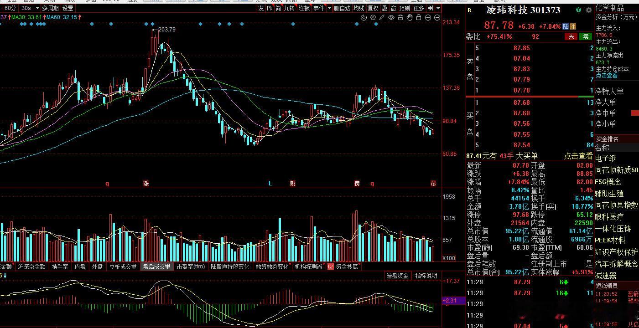Click the eye icon on the chart toolbar
Image resolution: width=639 pixels, height=328 pixels.
tap(391, 17)
